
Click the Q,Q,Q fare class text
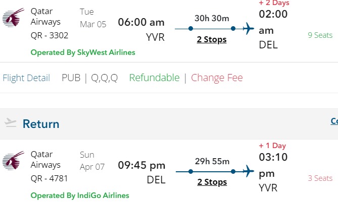[104, 78]
